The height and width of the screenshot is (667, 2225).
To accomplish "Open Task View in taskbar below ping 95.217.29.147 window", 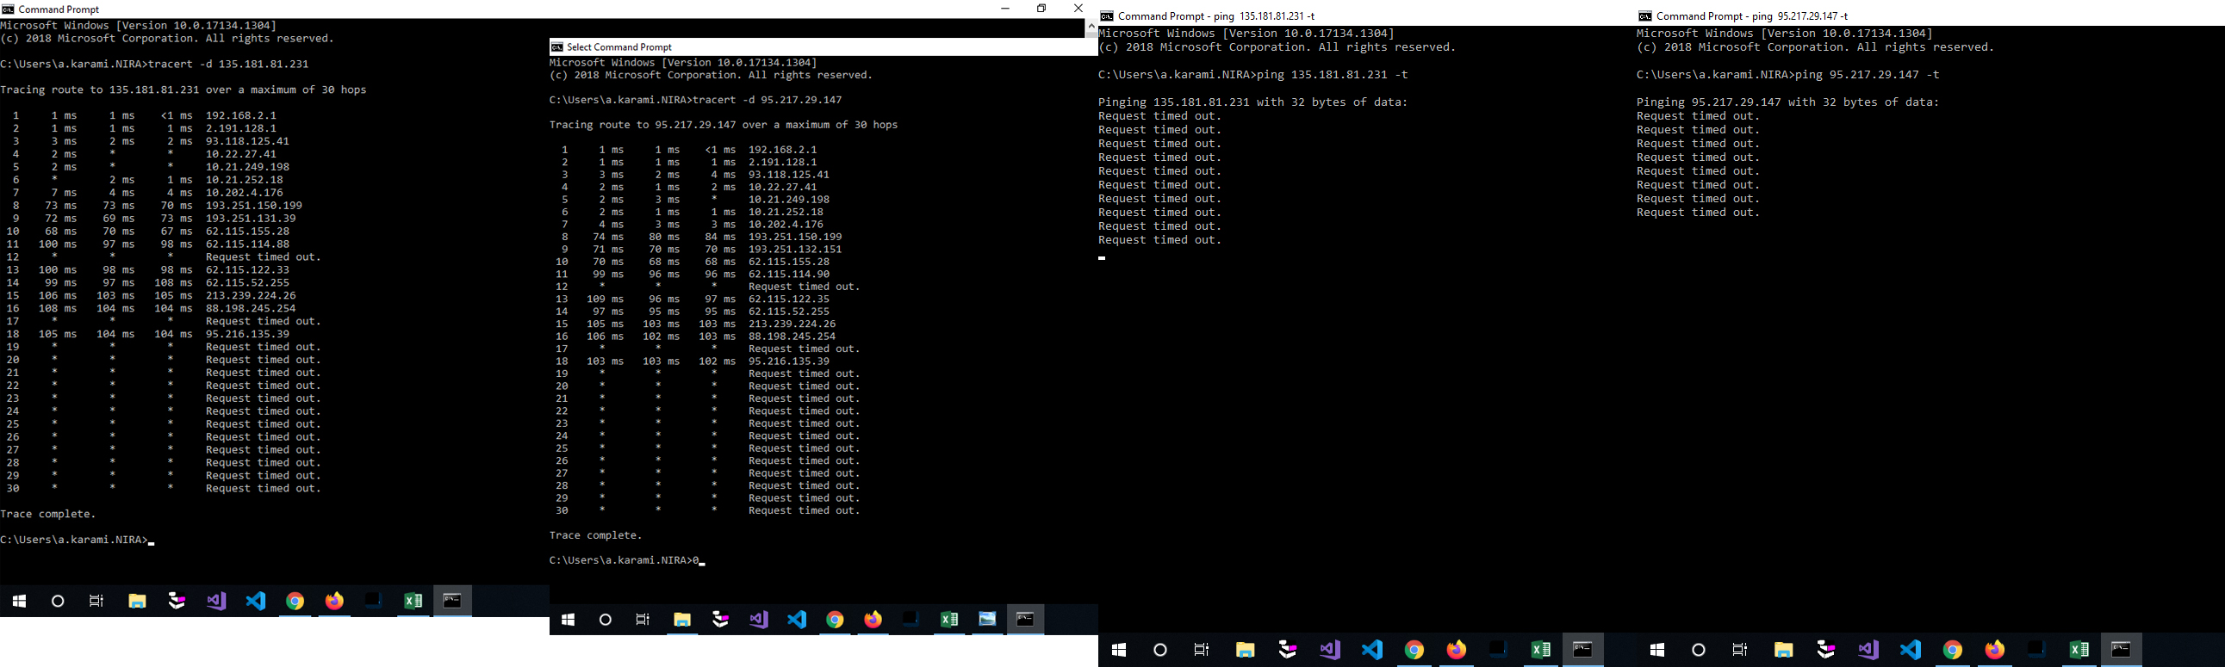I will pos(1739,650).
